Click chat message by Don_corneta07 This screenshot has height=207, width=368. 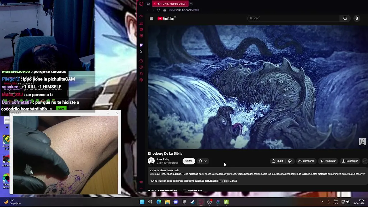(40, 106)
